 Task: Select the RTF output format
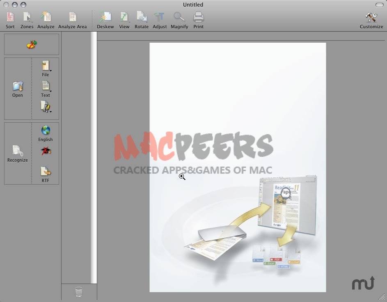pyautogui.click(x=46, y=174)
